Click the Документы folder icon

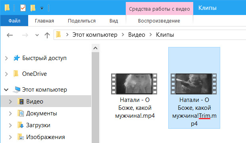point(21,113)
